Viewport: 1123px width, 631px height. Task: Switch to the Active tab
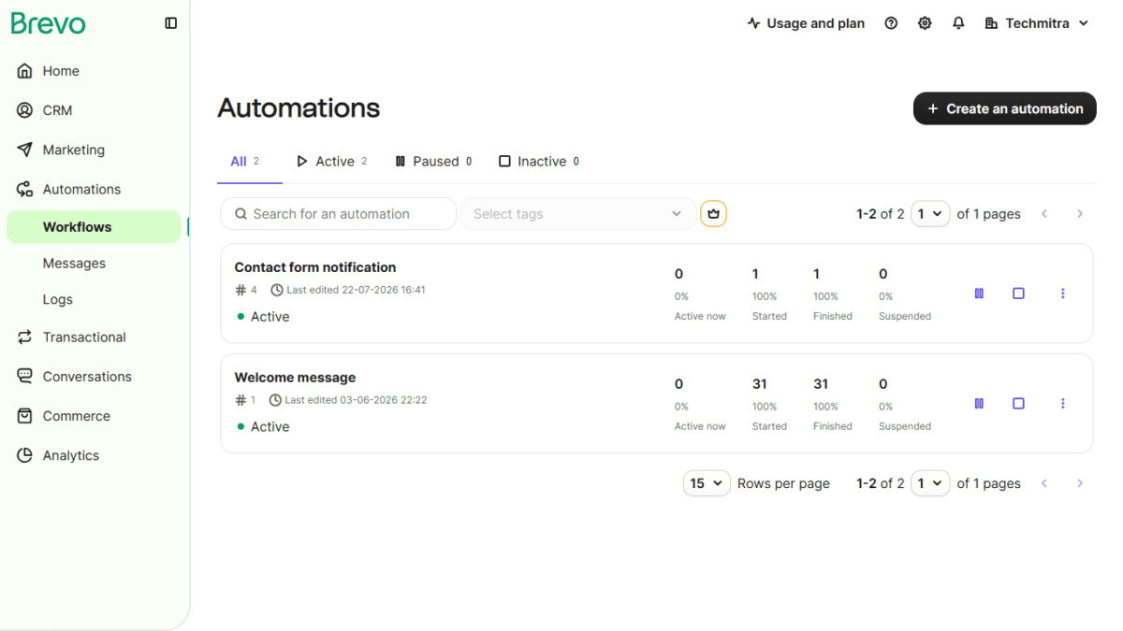[x=332, y=162]
